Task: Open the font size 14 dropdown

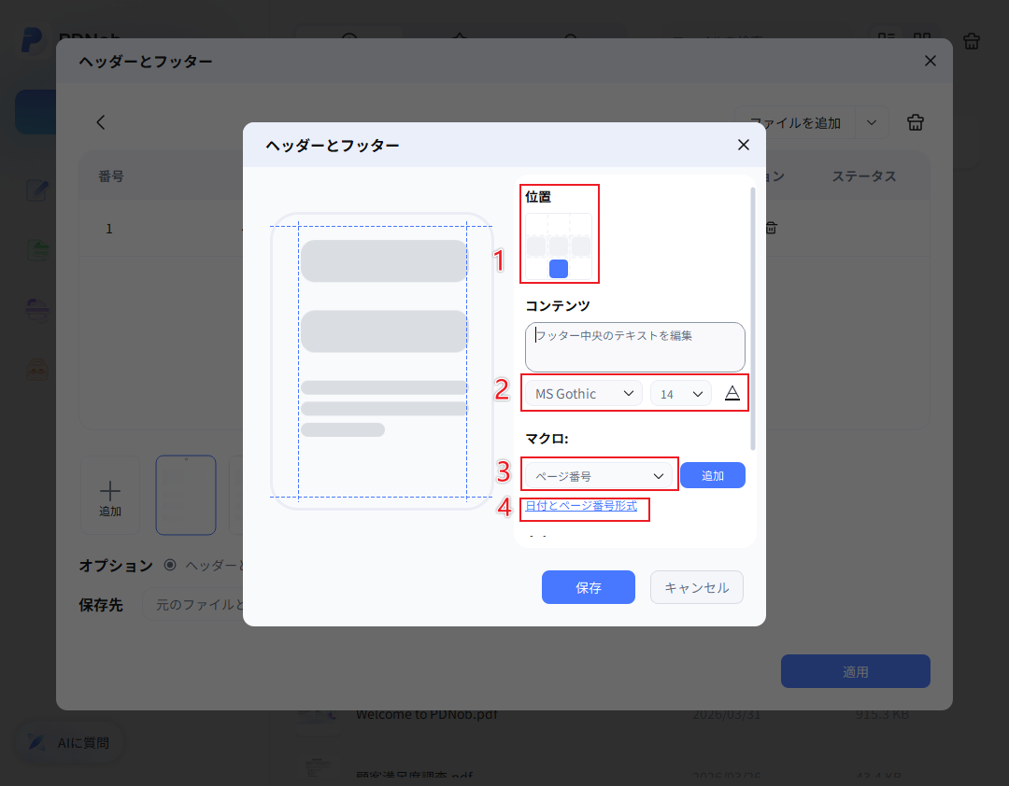Action: pyautogui.click(x=680, y=393)
